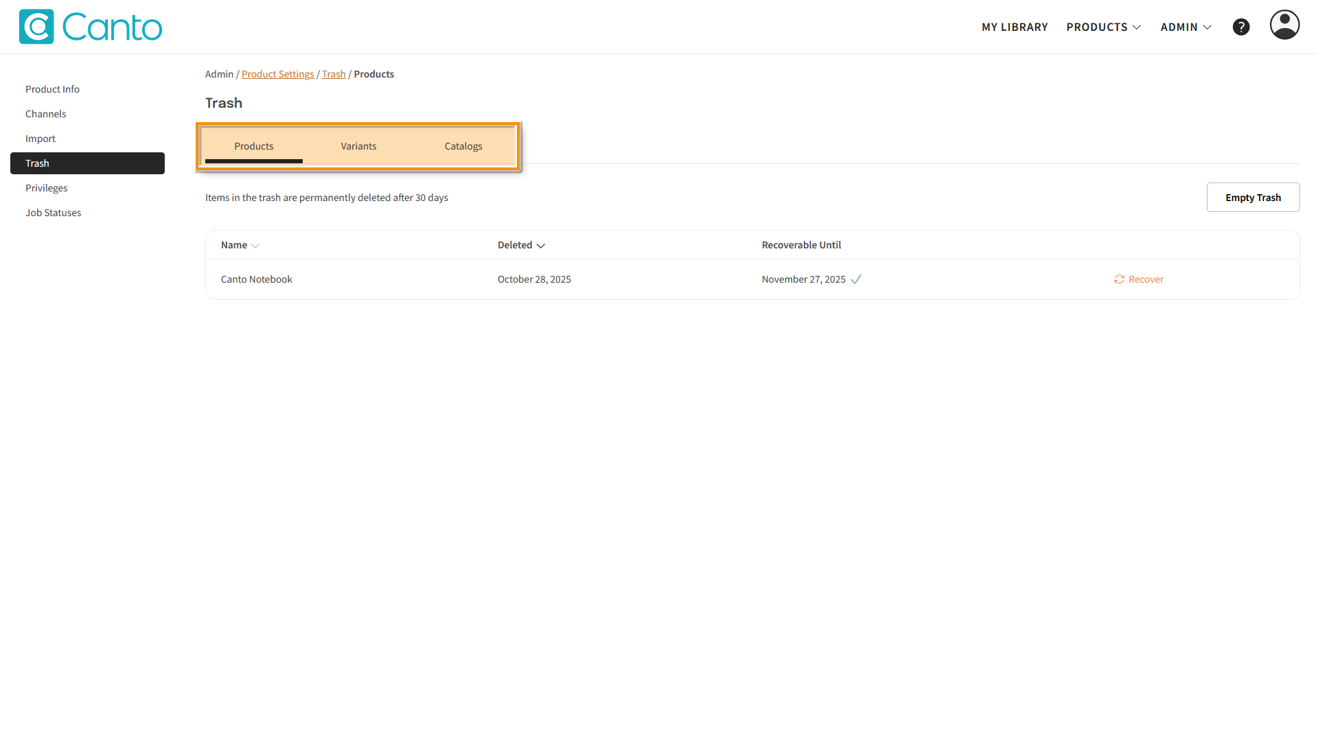Select Trash in sidebar
Viewport: 1318px width, 741px height.
[87, 163]
